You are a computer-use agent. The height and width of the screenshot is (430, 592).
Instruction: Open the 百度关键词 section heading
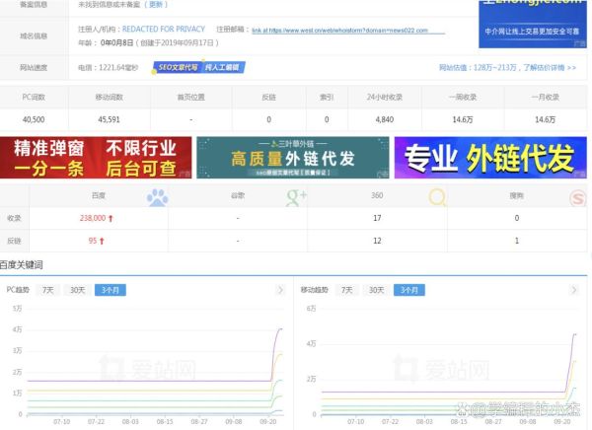(22, 265)
